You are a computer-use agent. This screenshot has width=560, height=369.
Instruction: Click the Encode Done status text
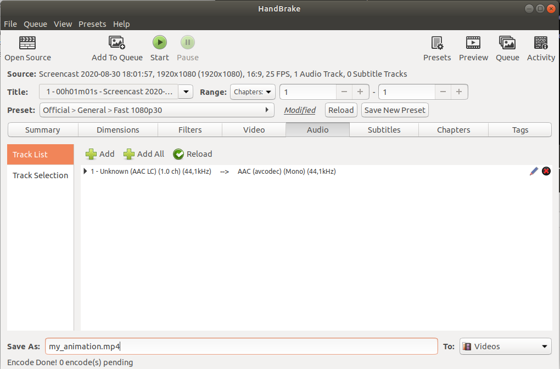[x=70, y=362]
